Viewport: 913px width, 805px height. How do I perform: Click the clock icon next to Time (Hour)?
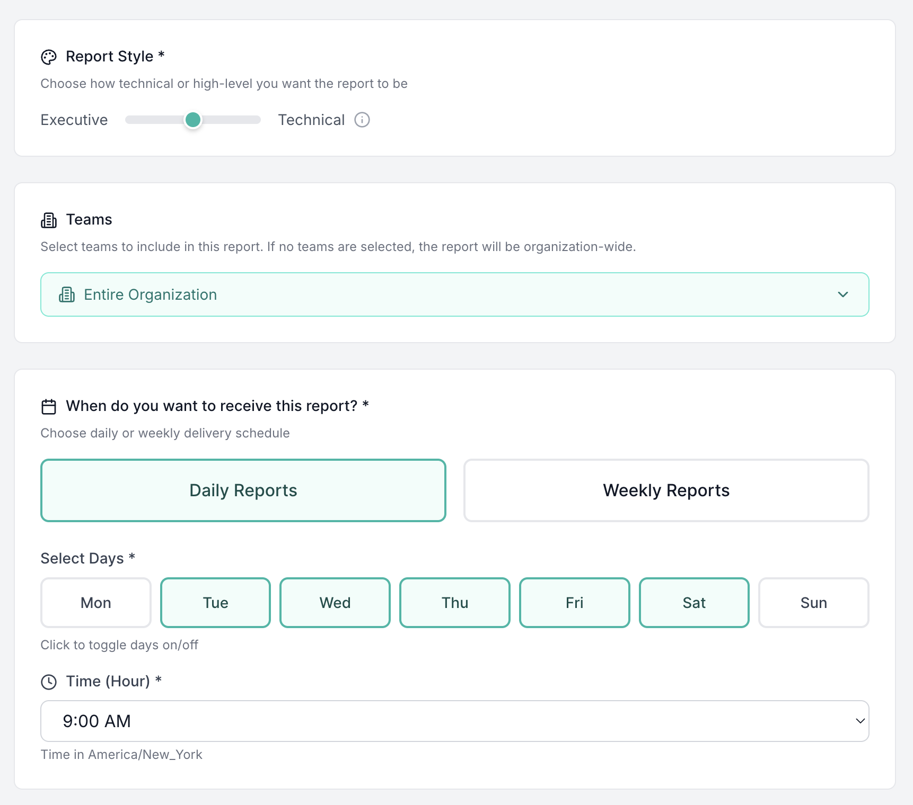click(49, 682)
